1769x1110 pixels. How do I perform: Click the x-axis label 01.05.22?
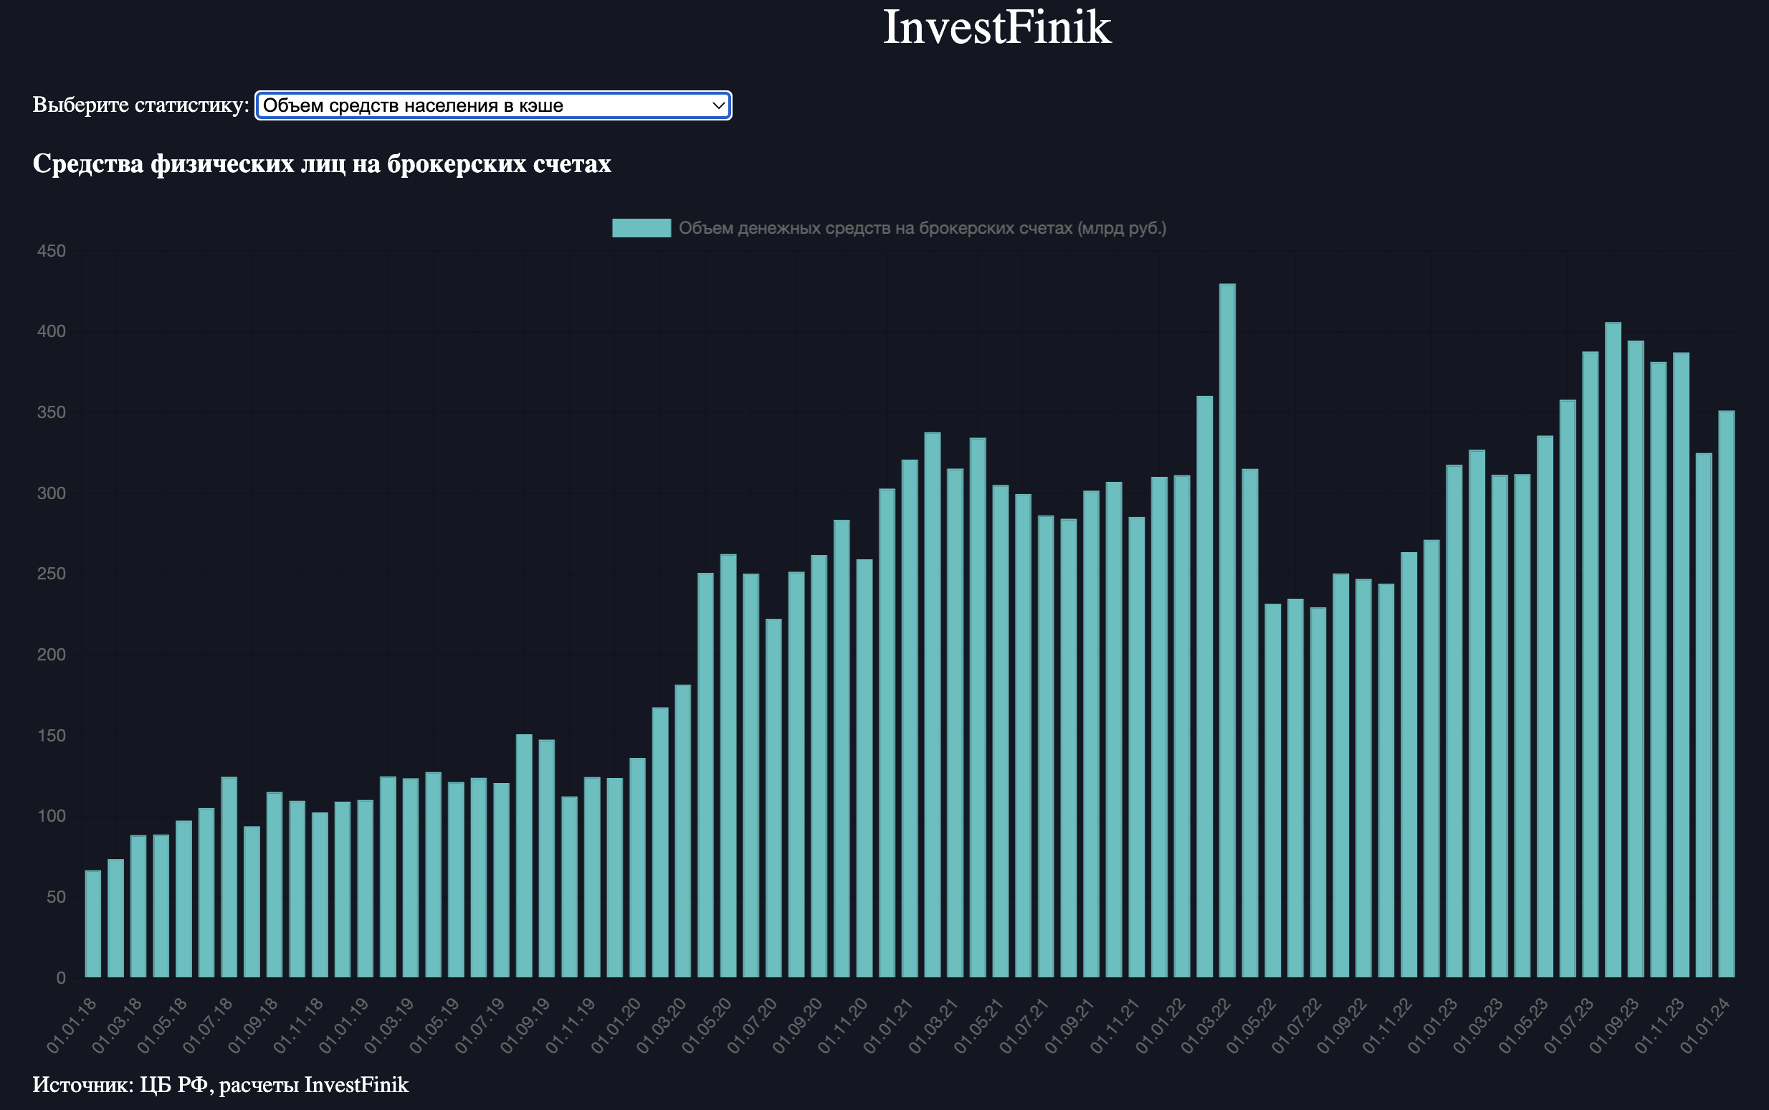click(x=1252, y=1026)
